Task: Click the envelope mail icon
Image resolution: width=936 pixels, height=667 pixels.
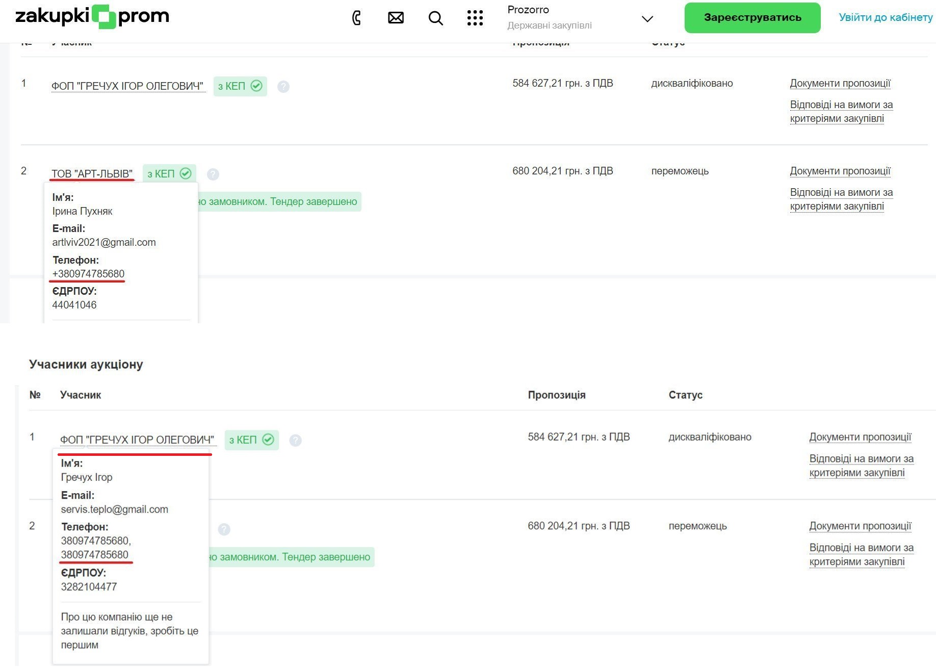Action: pyautogui.click(x=396, y=18)
